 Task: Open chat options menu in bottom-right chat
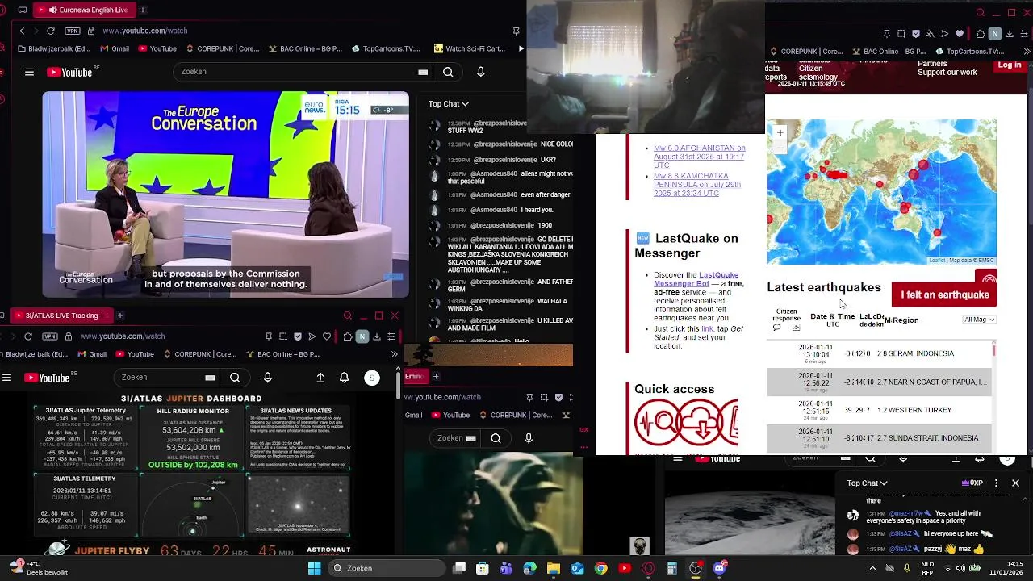[x=996, y=483]
